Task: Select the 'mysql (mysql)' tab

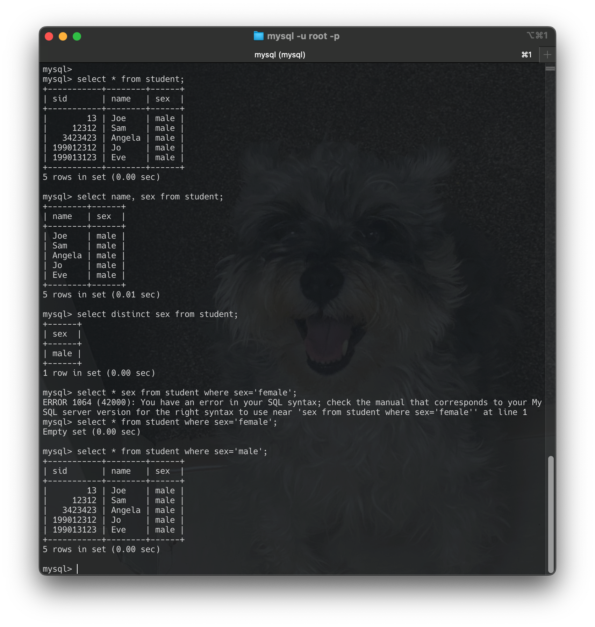Action: click(x=279, y=55)
